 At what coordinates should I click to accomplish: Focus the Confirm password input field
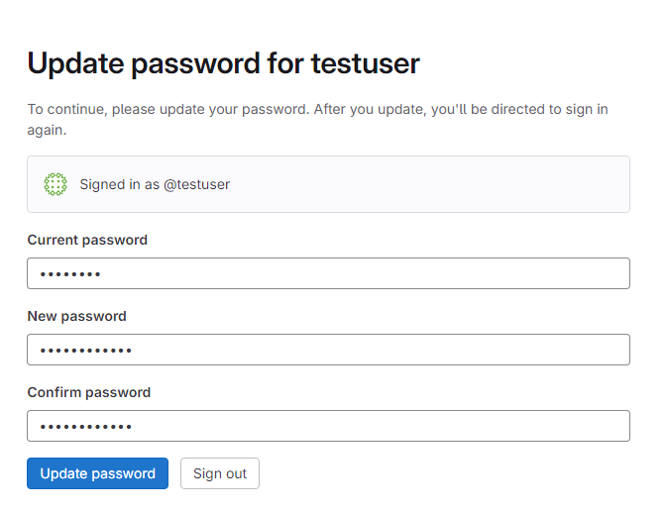click(x=328, y=426)
